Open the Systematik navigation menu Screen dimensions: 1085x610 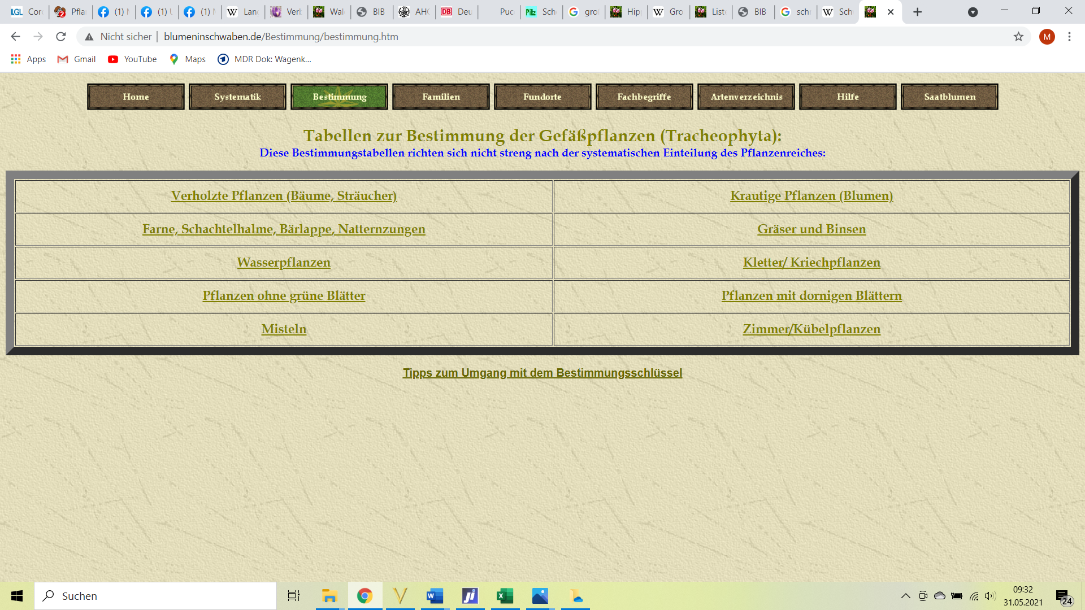point(237,97)
